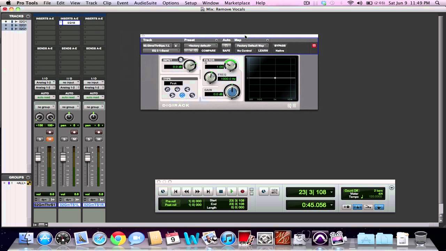Click the COMPARE button in plugin header

(x=208, y=51)
